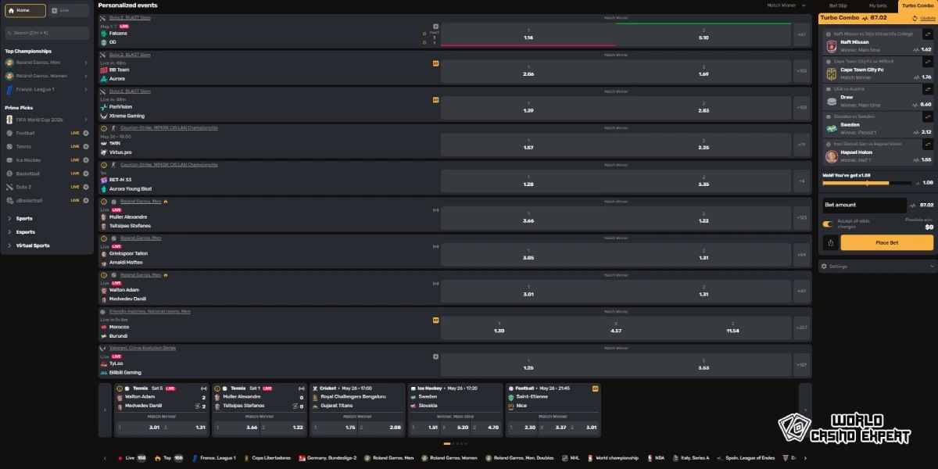Click the Search field in sidebar

coord(47,32)
